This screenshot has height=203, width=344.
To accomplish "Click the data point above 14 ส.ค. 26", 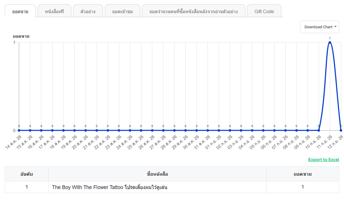I will pos(19,130).
